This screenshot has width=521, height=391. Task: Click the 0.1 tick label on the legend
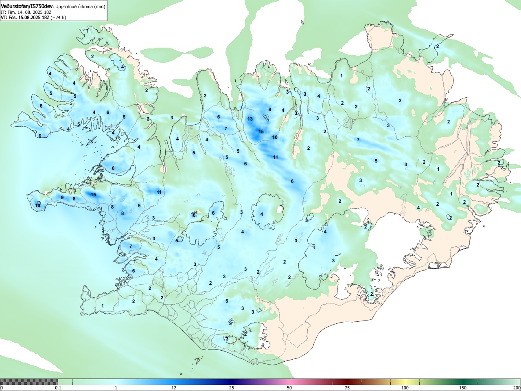point(58,388)
